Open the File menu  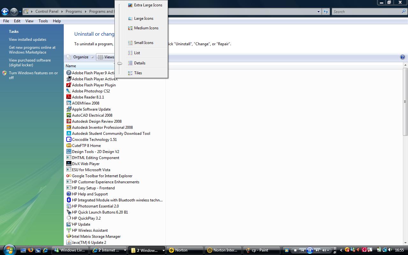6,21
